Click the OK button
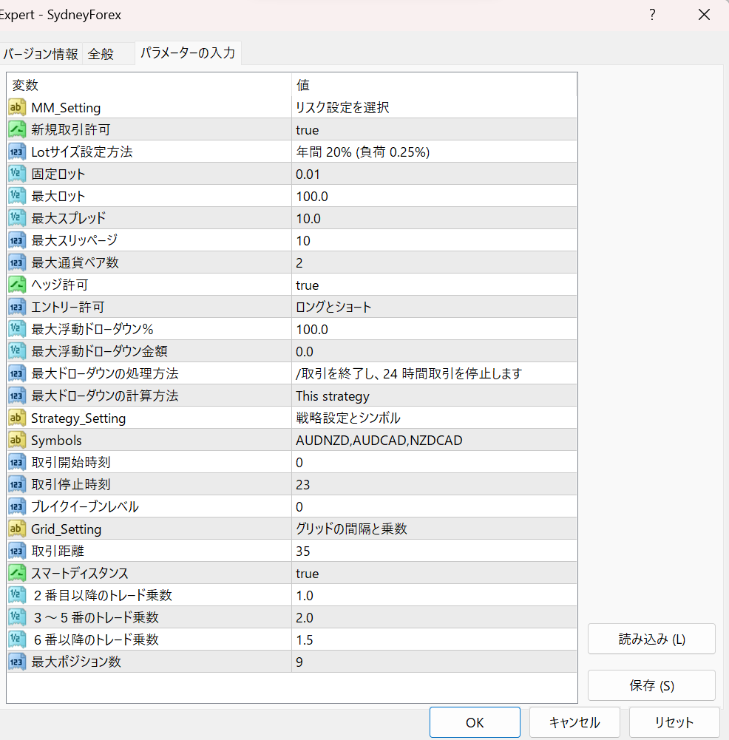The width and height of the screenshot is (729, 740). click(475, 722)
